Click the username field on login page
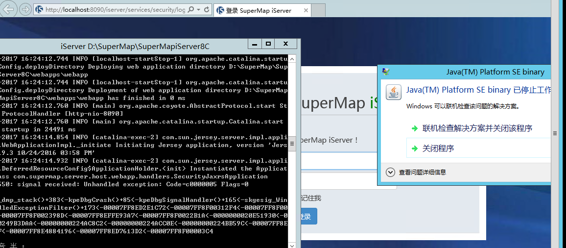Screen dimensions: 566x248 [x=339, y=161]
